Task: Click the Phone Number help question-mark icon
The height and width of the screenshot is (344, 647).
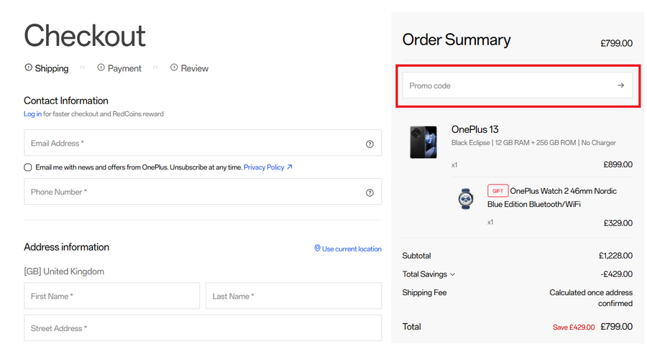Action: click(x=370, y=192)
